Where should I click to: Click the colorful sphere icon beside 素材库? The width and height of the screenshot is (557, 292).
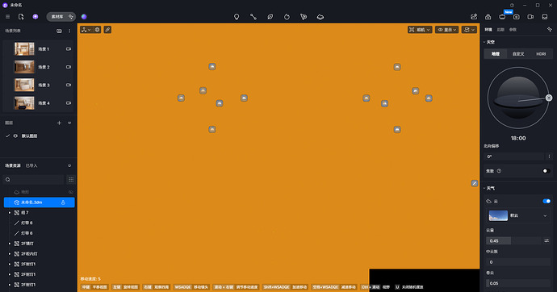coord(84,17)
